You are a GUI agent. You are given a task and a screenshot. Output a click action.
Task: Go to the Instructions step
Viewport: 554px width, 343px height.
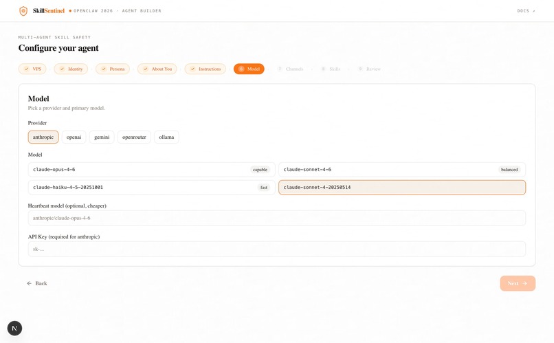tap(206, 69)
